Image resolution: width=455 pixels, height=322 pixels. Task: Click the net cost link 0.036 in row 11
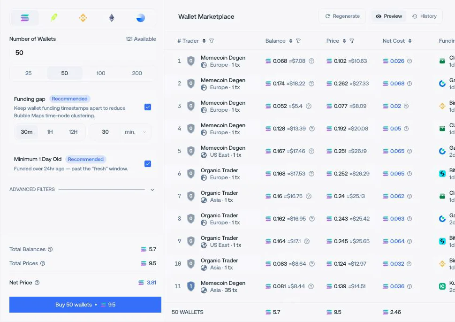pyautogui.click(x=397, y=286)
